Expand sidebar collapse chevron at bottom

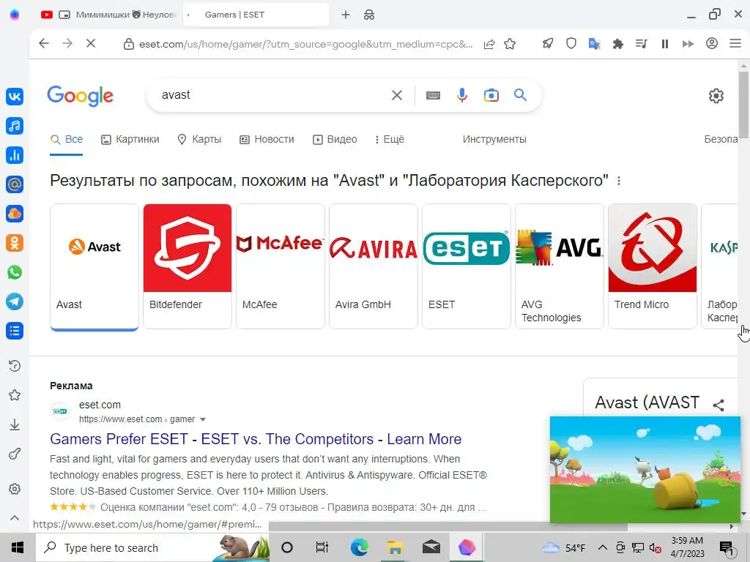coord(15,517)
